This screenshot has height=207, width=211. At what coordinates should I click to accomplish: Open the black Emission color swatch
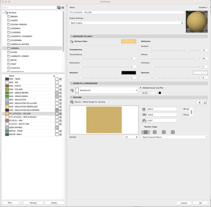tap(129, 73)
